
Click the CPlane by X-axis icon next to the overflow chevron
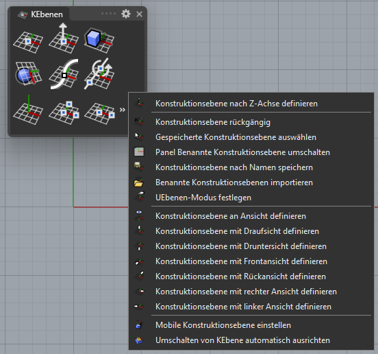(x=99, y=113)
